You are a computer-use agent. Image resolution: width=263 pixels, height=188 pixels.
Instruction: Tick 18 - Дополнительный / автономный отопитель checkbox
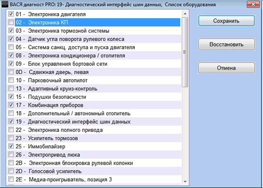[11, 113]
